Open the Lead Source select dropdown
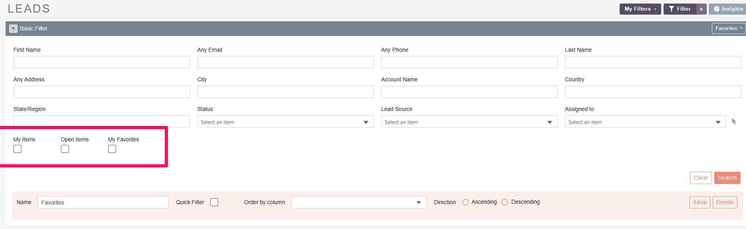Image resolution: width=746 pixels, height=229 pixels. 469,122
